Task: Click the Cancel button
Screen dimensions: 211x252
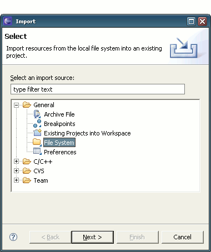Action: 183,237
